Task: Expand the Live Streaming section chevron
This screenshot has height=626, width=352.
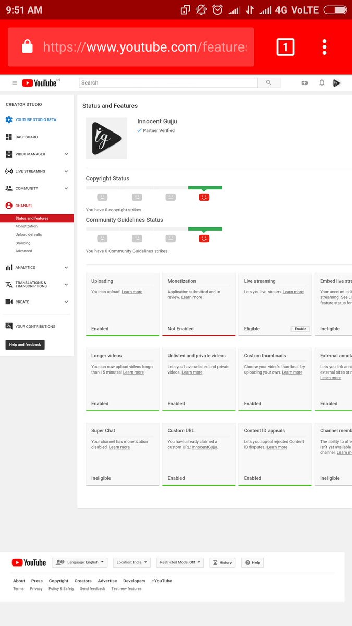Action: [x=66, y=171]
